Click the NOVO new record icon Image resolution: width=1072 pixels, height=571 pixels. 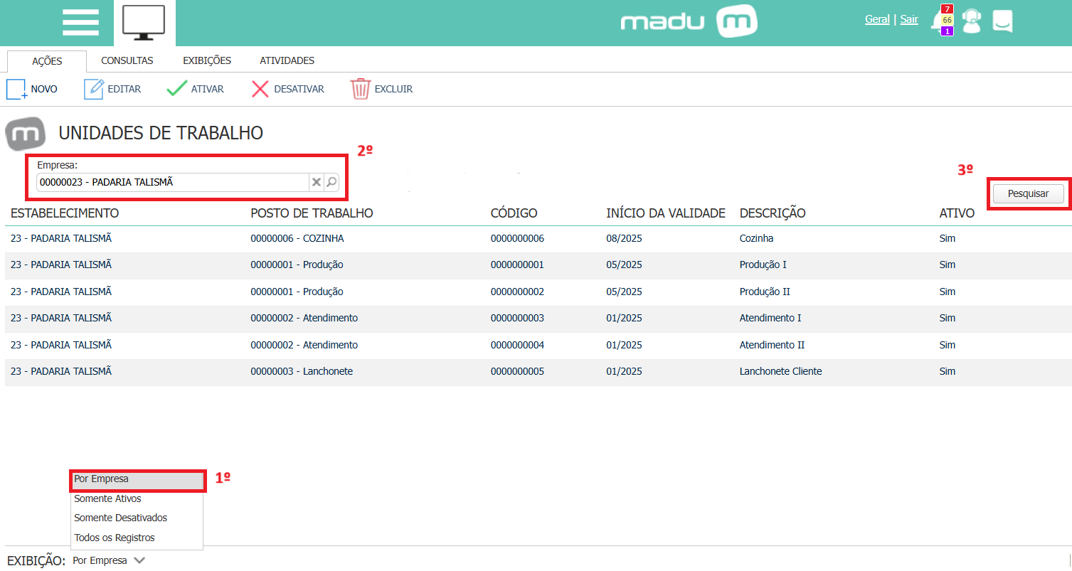17,90
